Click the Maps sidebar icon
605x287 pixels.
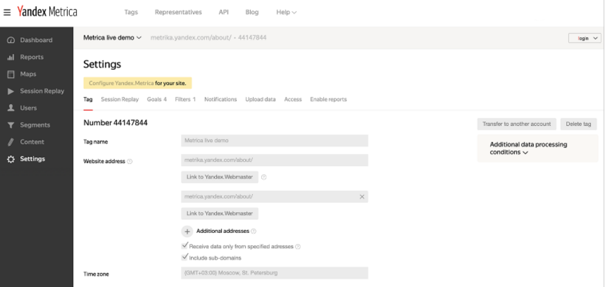click(x=10, y=74)
